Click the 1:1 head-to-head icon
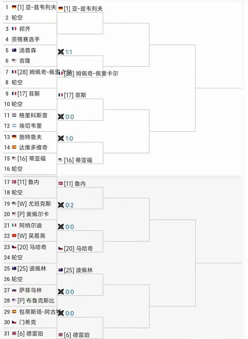The image size is (248, 339). (61, 52)
